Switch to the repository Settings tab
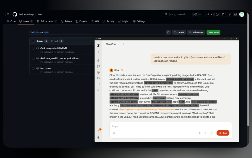 [x=139, y=21]
